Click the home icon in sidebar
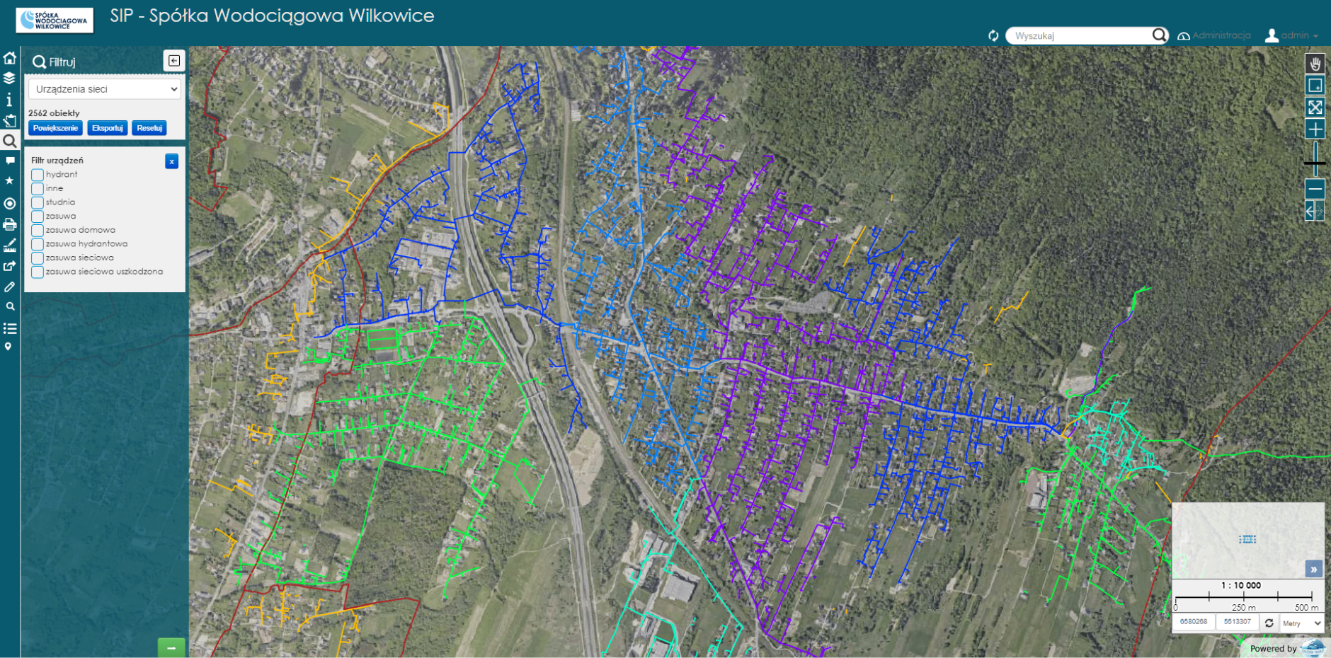This screenshot has width=1331, height=658. tap(9, 58)
